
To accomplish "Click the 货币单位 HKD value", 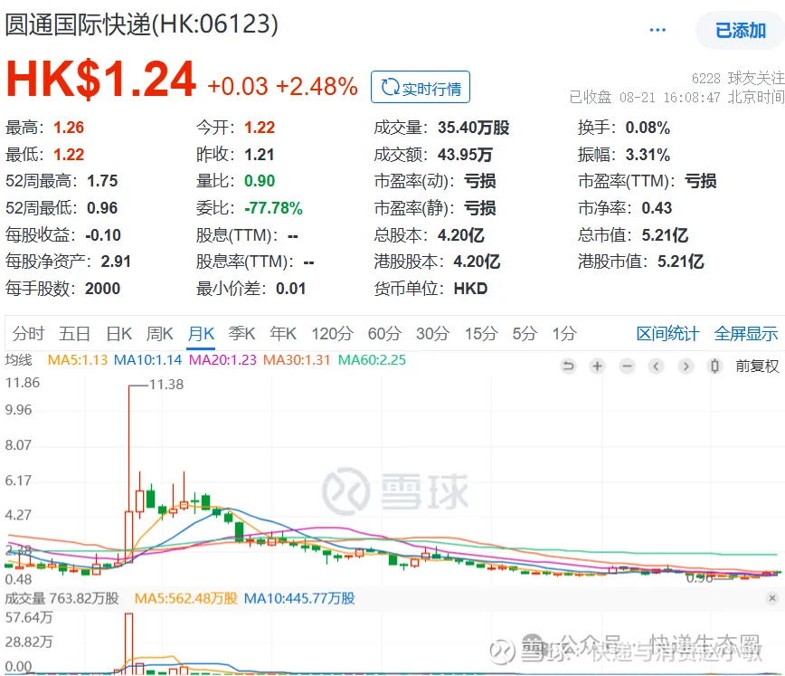I will 470,289.
